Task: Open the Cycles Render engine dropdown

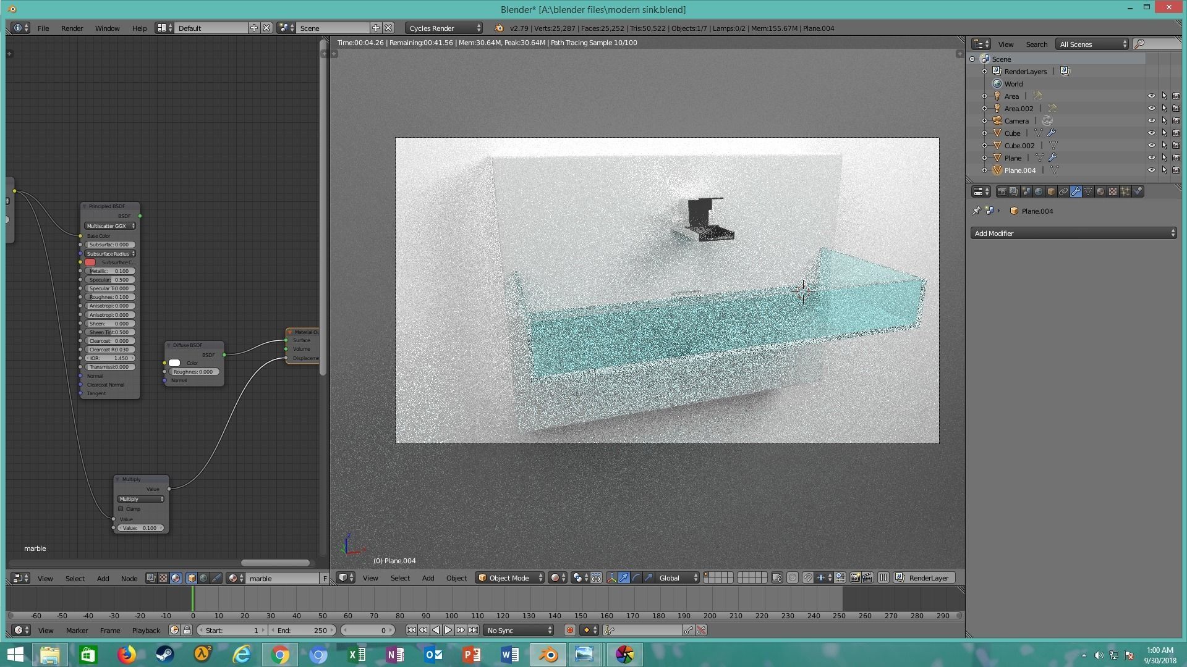Action: pyautogui.click(x=444, y=28)
